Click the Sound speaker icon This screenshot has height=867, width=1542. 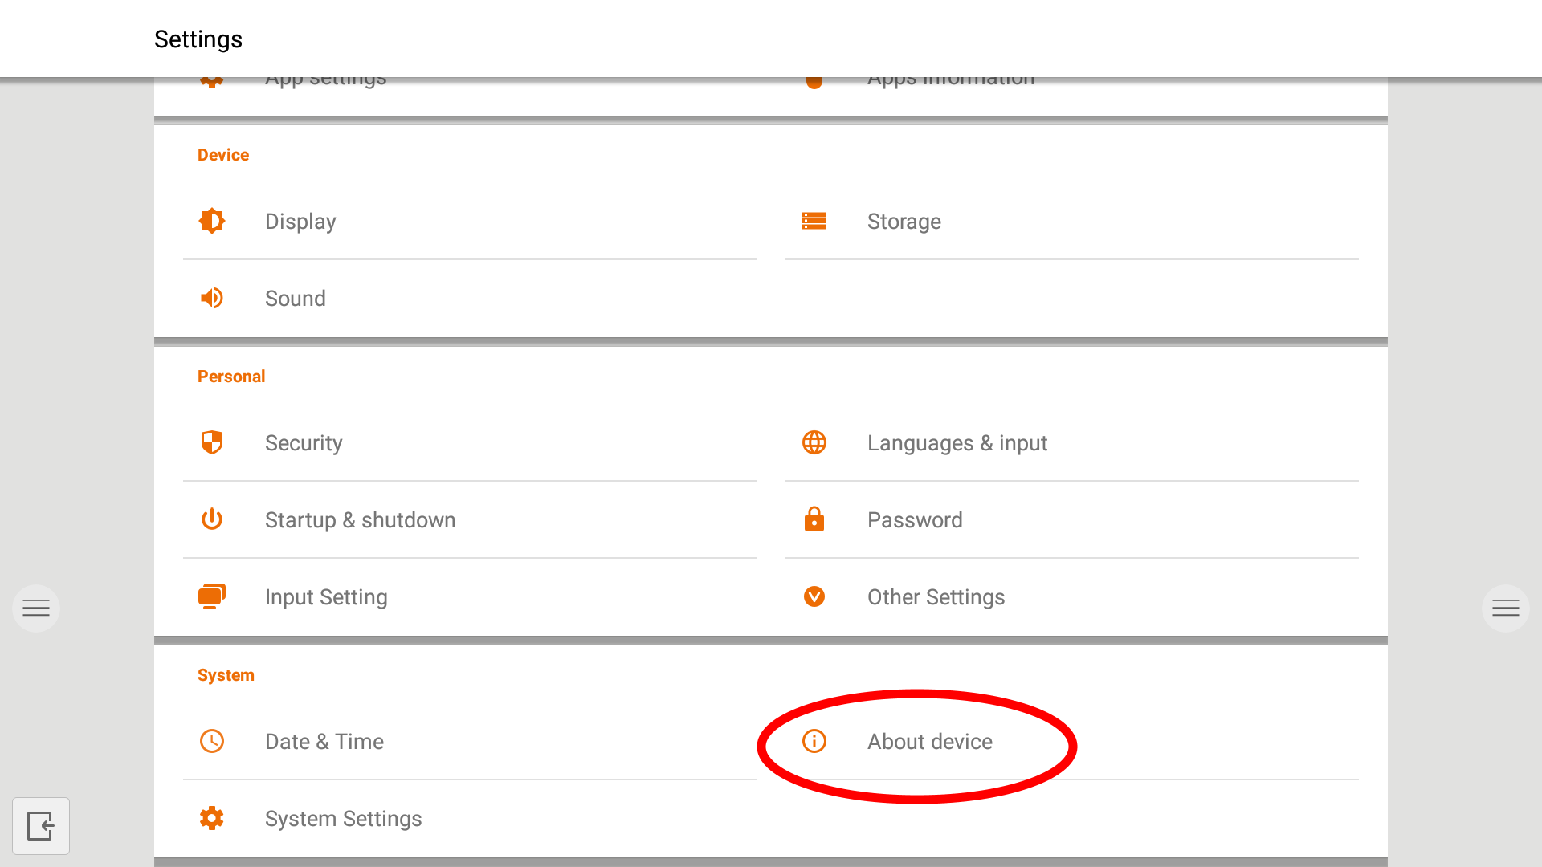pos(211,298)
